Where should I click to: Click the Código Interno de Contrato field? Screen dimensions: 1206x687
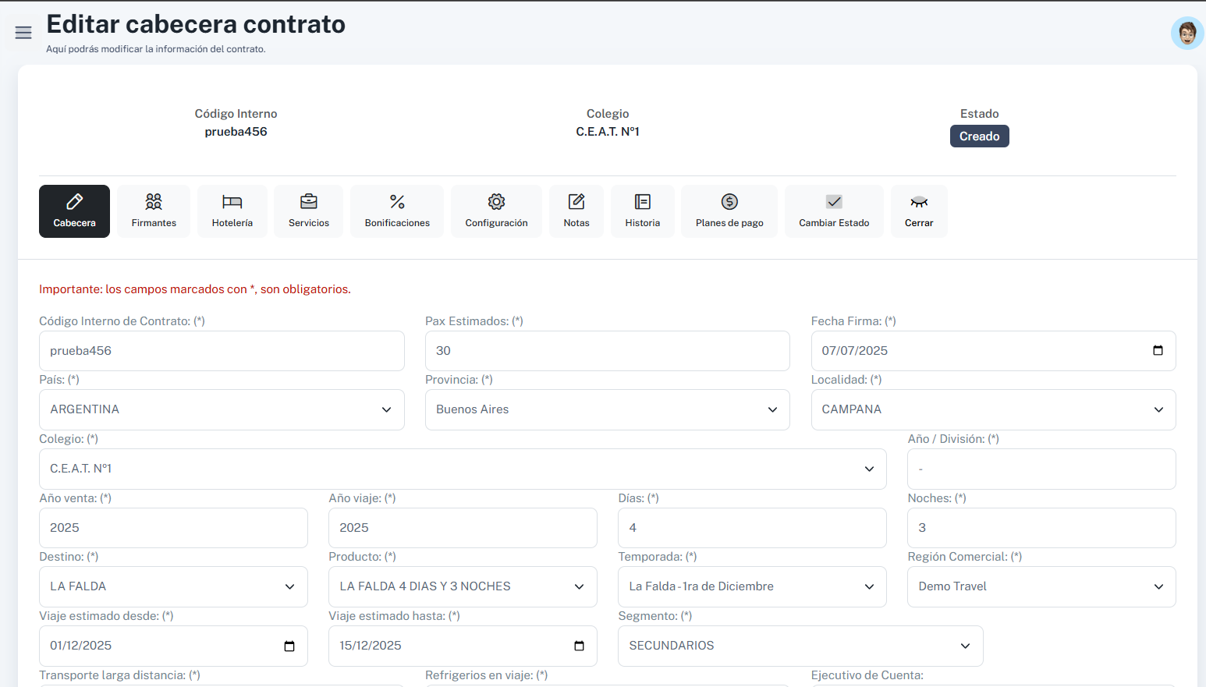222,351
